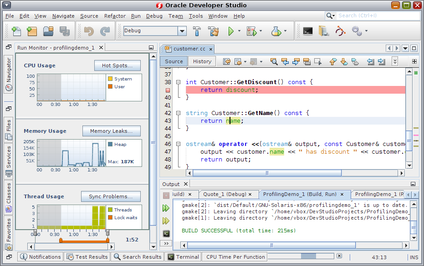Open the Refactor menu
Screen dimensions: 424x266
click(115, 16)
